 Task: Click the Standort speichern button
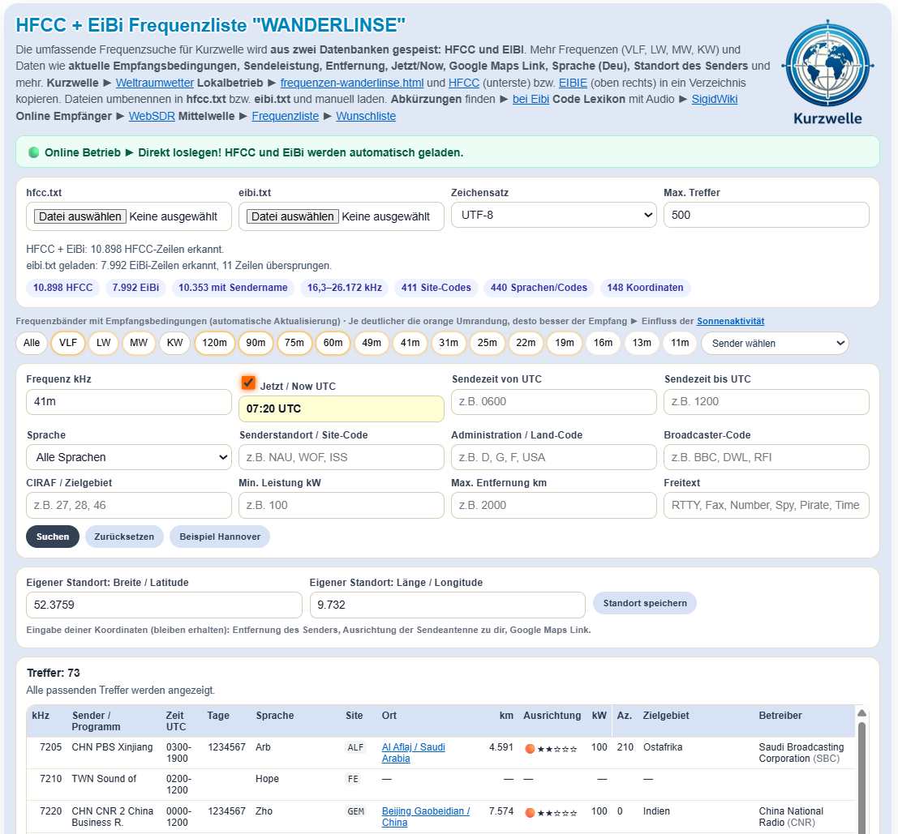click(x=645, y=603)
